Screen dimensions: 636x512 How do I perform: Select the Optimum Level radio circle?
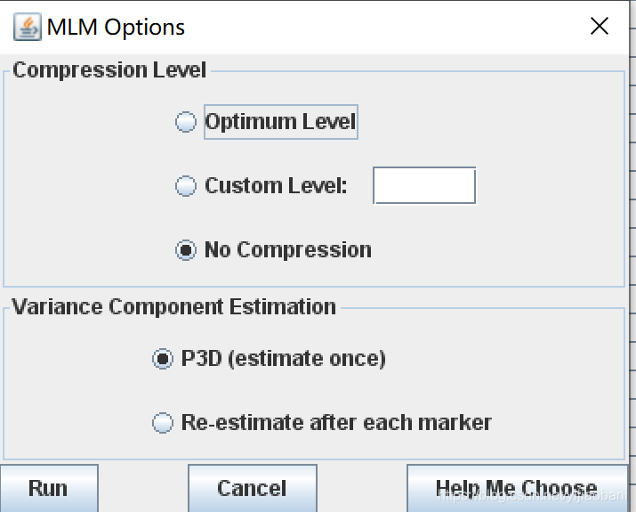[186, 122]
